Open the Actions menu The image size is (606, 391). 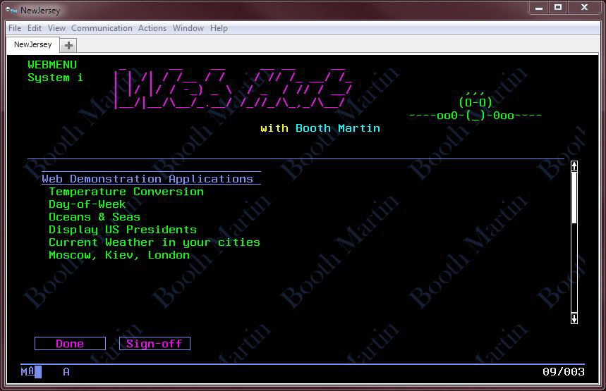pos(152,28)
